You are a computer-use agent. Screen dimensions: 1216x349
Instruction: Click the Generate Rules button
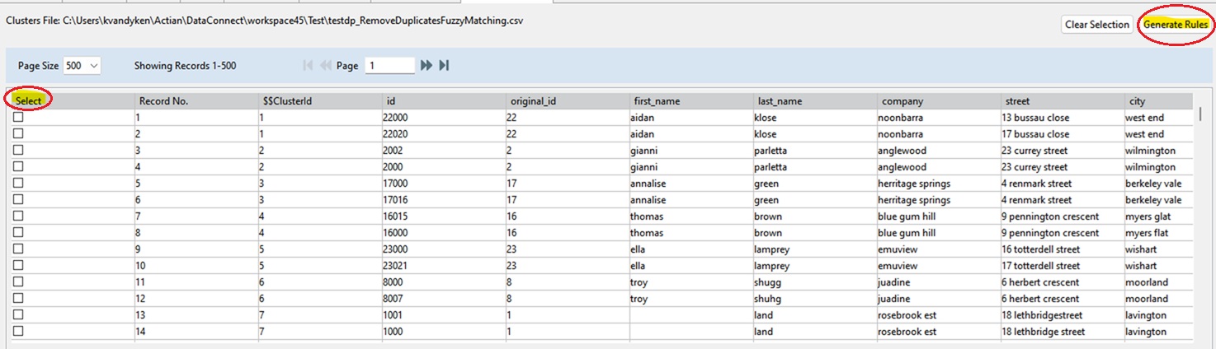(x=1176, y=25)
